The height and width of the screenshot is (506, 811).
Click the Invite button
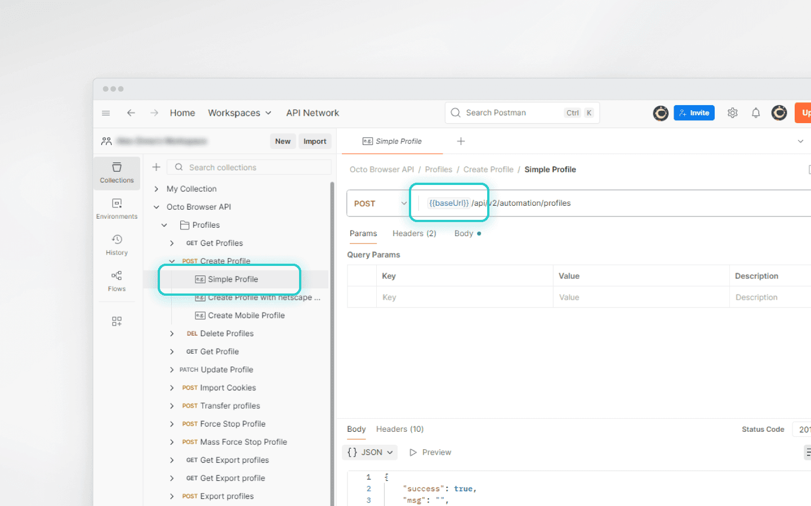694,113
